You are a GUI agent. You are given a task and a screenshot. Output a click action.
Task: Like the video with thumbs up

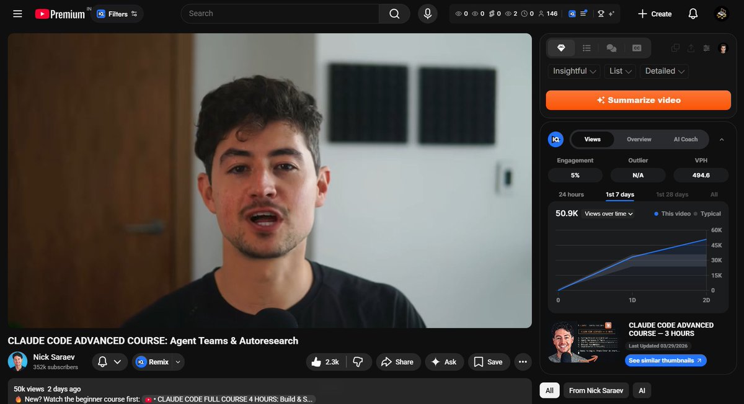(325, 362)
